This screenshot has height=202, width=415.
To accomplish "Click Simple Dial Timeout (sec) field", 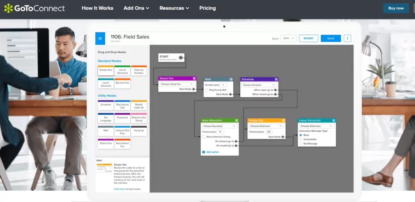I will coord(269,132).
